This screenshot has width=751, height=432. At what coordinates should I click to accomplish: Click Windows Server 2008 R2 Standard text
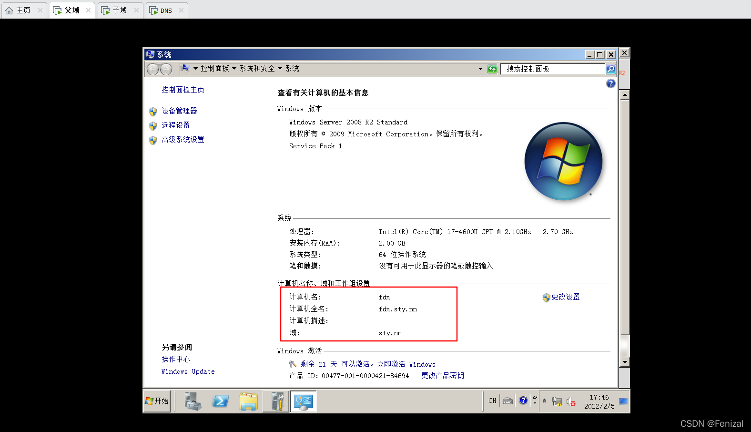[348, 122]
